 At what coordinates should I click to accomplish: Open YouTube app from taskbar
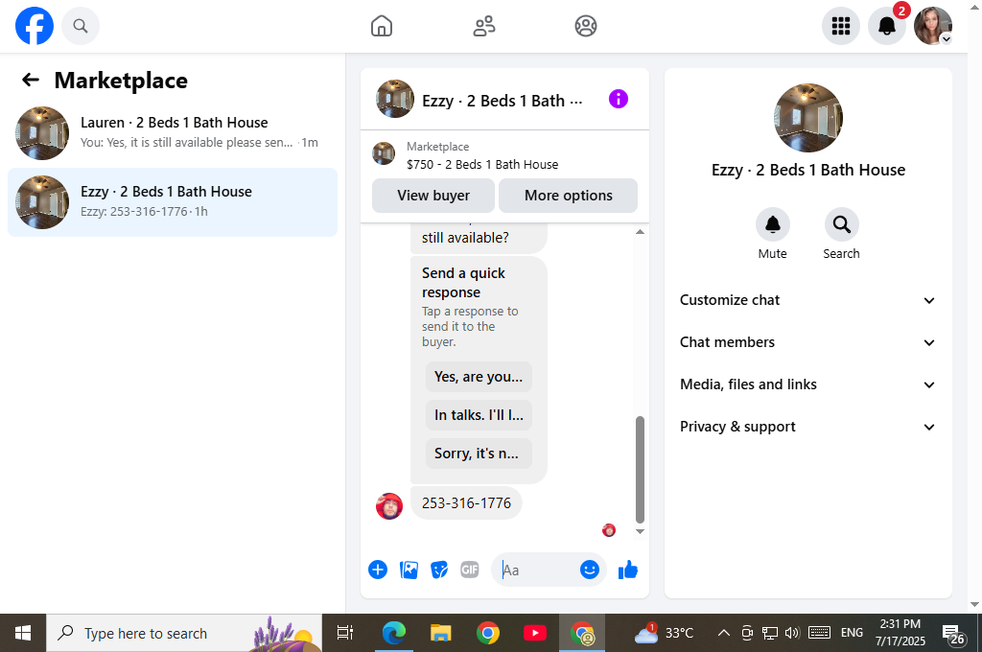pyautogui.click(x=535, y=633)
